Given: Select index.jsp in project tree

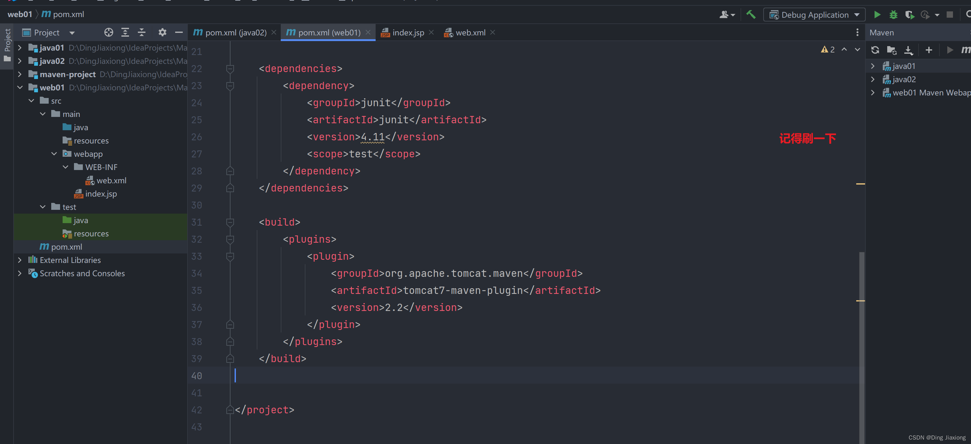Looking at the screenshot, I should 95,194.
